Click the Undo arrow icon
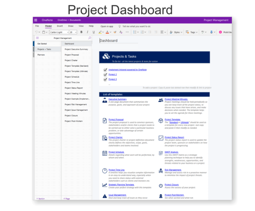The width and height of the screenshot is (255, 211). [x=36, y=32]
